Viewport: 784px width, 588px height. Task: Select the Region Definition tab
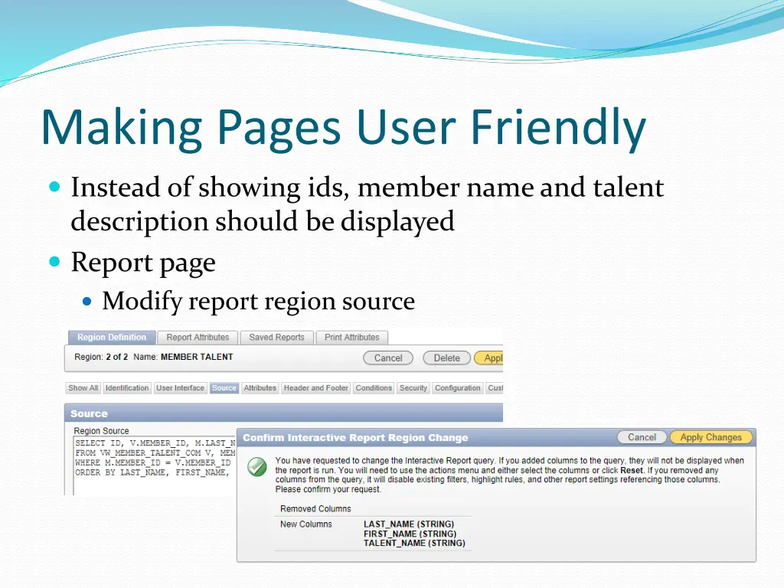pyautogui.click(x=111, y=338)
